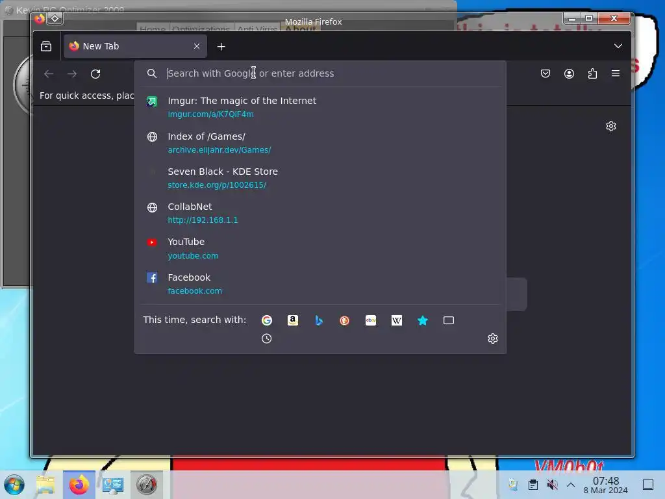Click the search magnifier icon in address bar
The width and height of the screenshot is (665, 499).
coord(152,73)
